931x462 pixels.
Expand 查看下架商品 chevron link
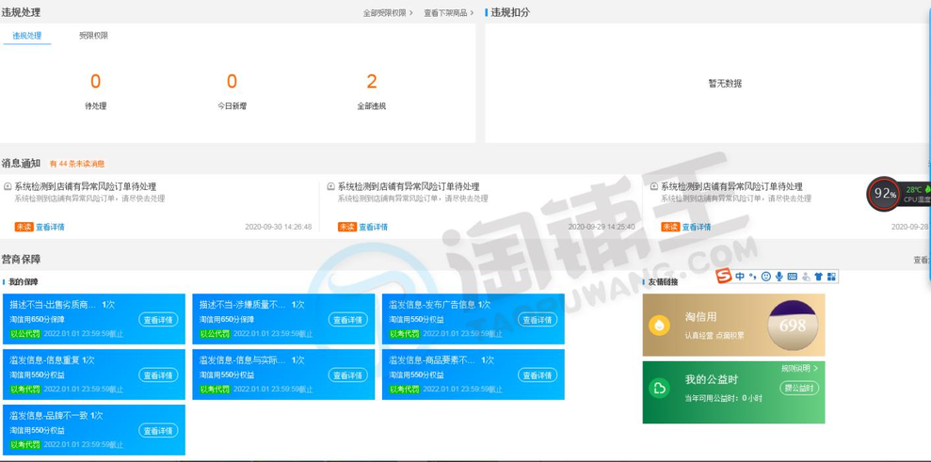click(448, 13)
